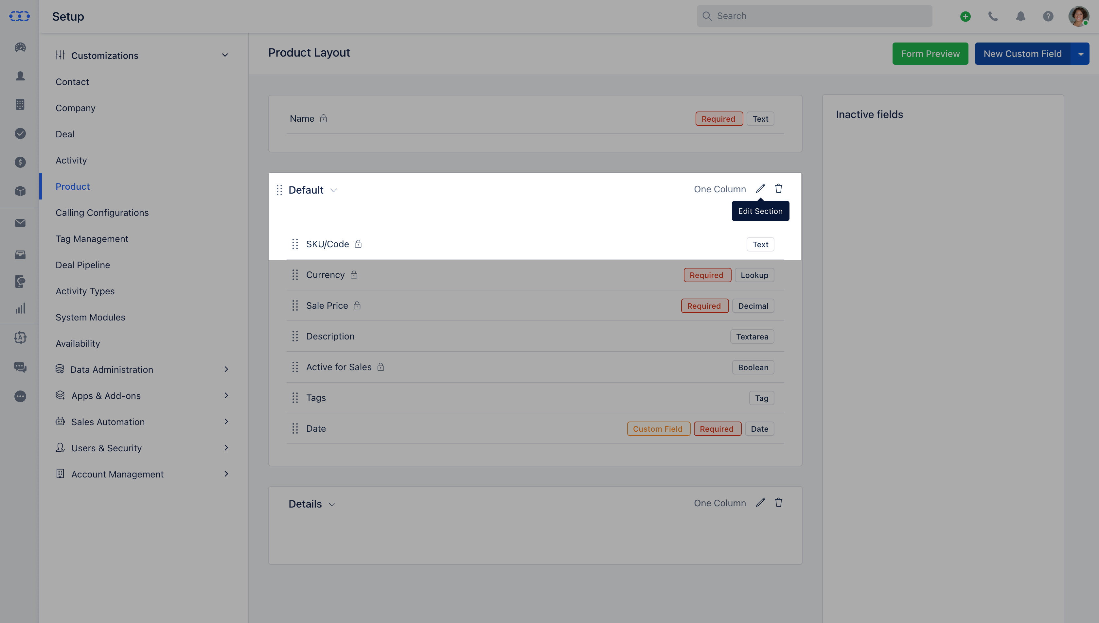
Task: Click the Form Preview button
Action: pyautogui.click(x=931, y=54)
